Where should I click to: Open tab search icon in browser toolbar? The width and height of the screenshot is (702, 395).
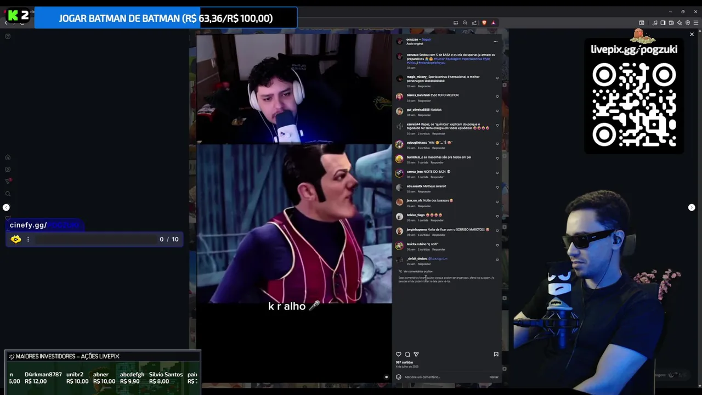tap(641, 22)
